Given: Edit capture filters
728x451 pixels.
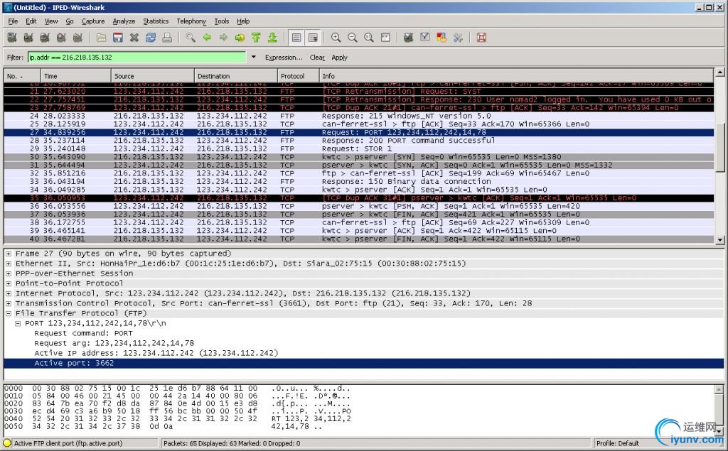Looking at the screenshot, I should (409, 38).
